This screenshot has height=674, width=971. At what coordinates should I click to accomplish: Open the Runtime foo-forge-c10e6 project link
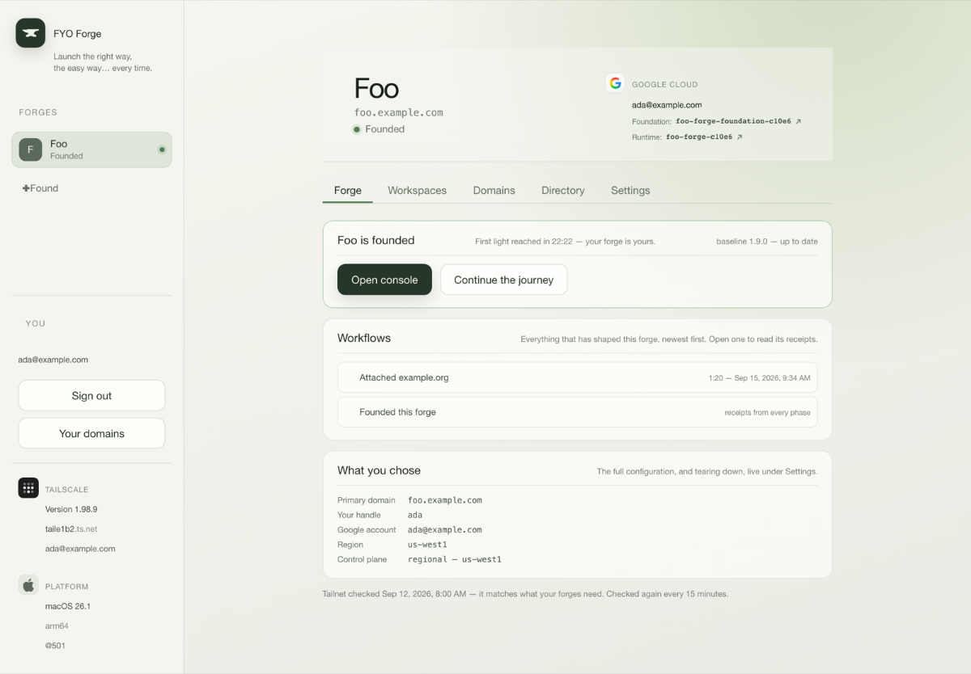(x=704, y=137)
